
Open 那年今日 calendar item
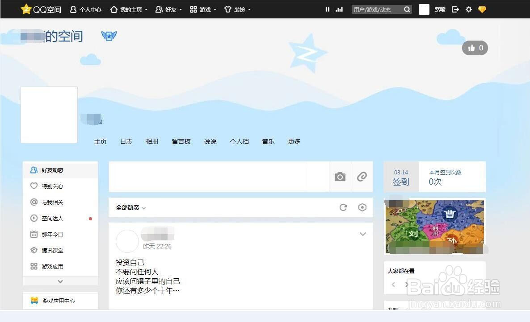60,234
